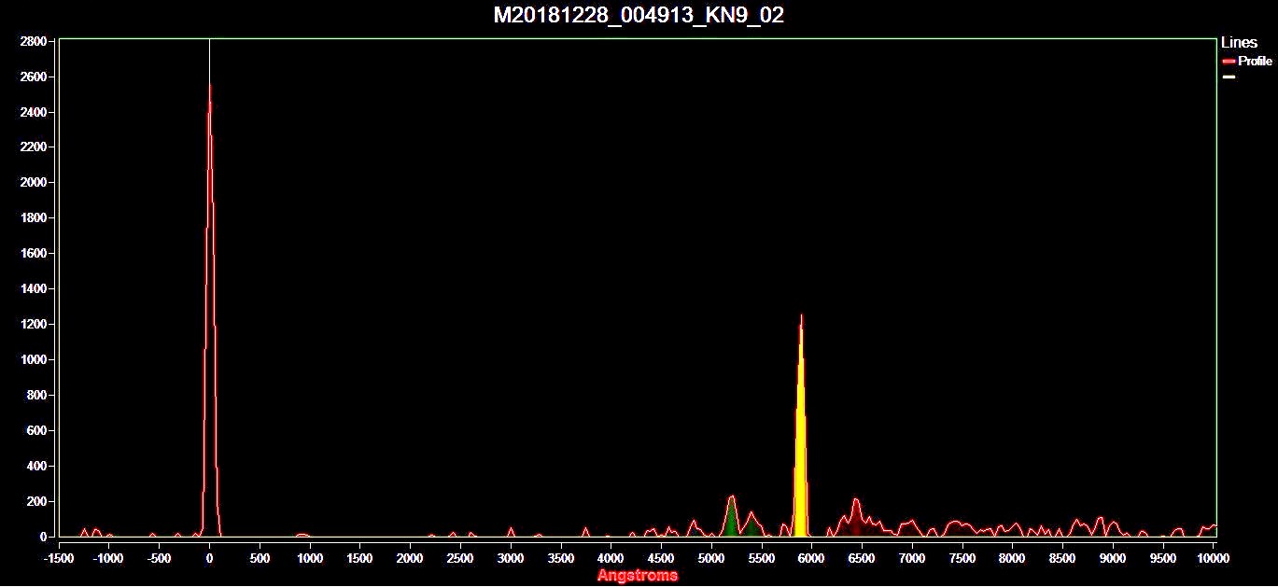1278x587 pixels.
Task: Click the 2800 y-axis label
Action: (x=34, y=42)
